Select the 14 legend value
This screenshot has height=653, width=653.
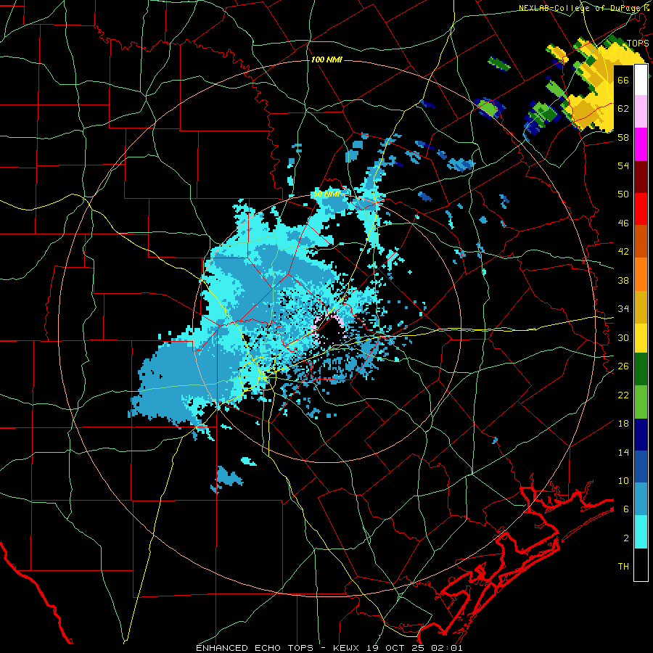click(623, 452)
